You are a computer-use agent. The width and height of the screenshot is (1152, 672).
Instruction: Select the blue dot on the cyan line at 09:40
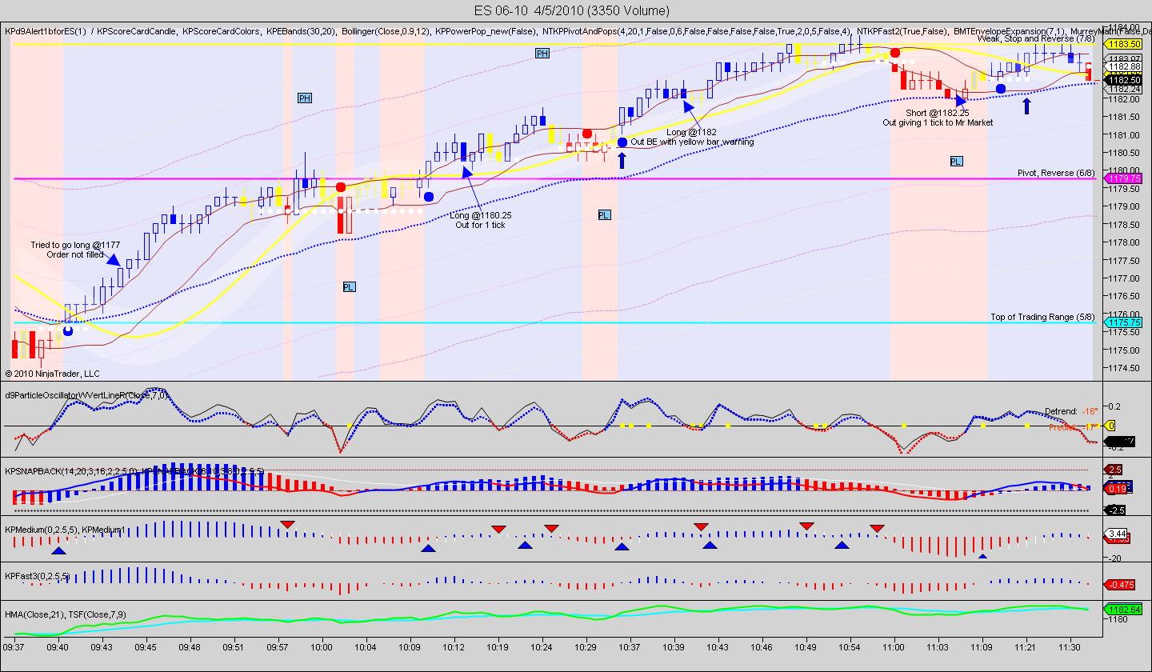68,330
